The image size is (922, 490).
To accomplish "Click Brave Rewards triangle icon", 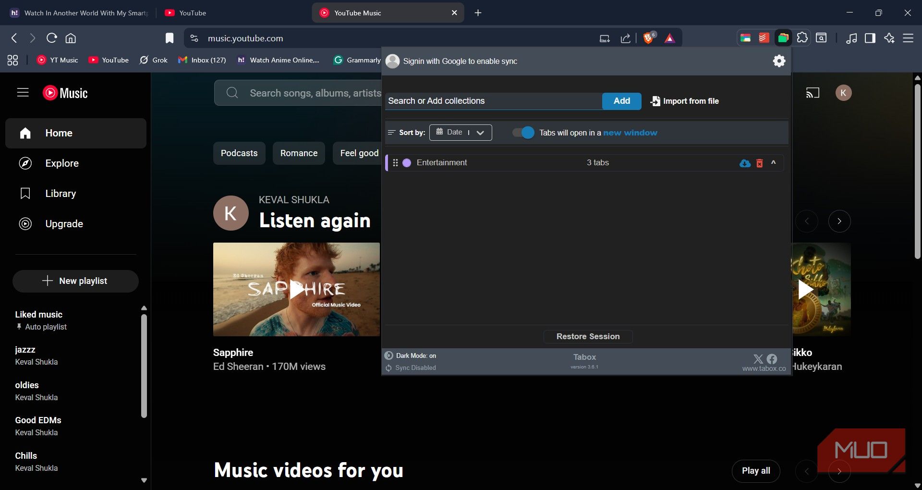I will tap(669, 38).
